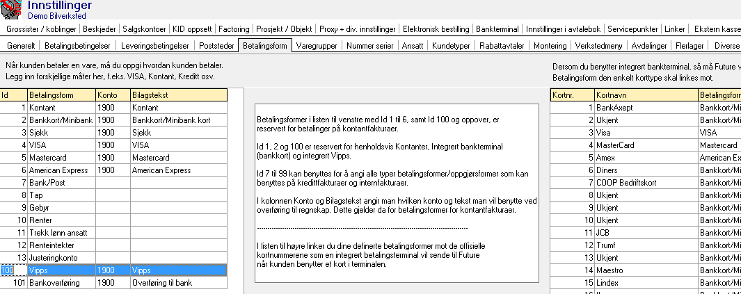Select the Prosjekt / Objekt tab
Image resolution: width=741 pixels, height=294 pixels.
coord(284,29)
